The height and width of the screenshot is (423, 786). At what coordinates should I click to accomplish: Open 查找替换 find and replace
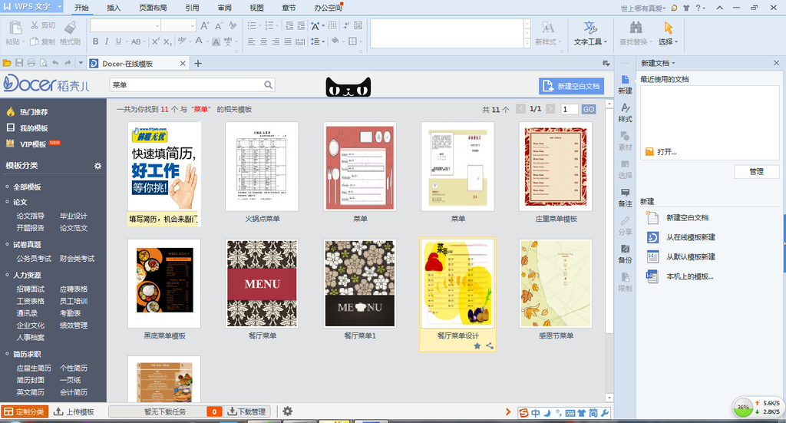636,34
